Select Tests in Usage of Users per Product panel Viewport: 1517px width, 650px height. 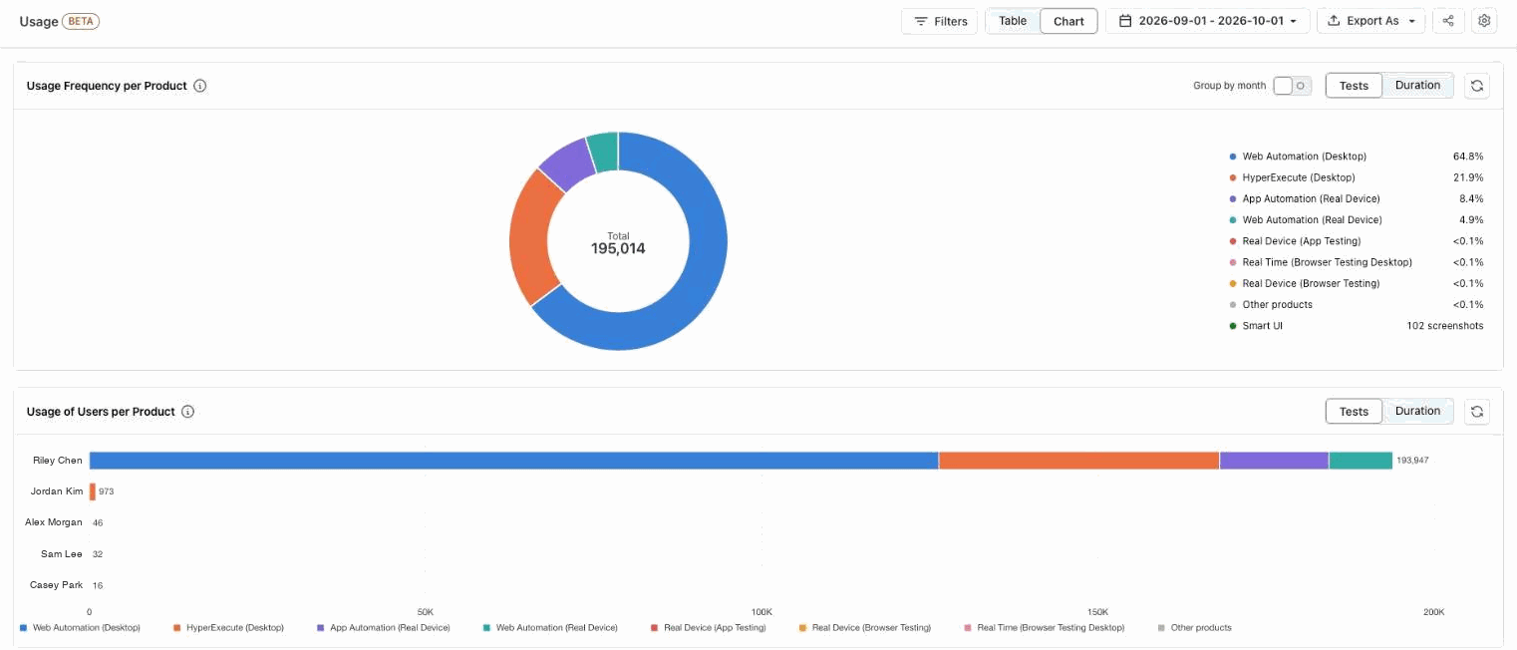click(1354, 411)
